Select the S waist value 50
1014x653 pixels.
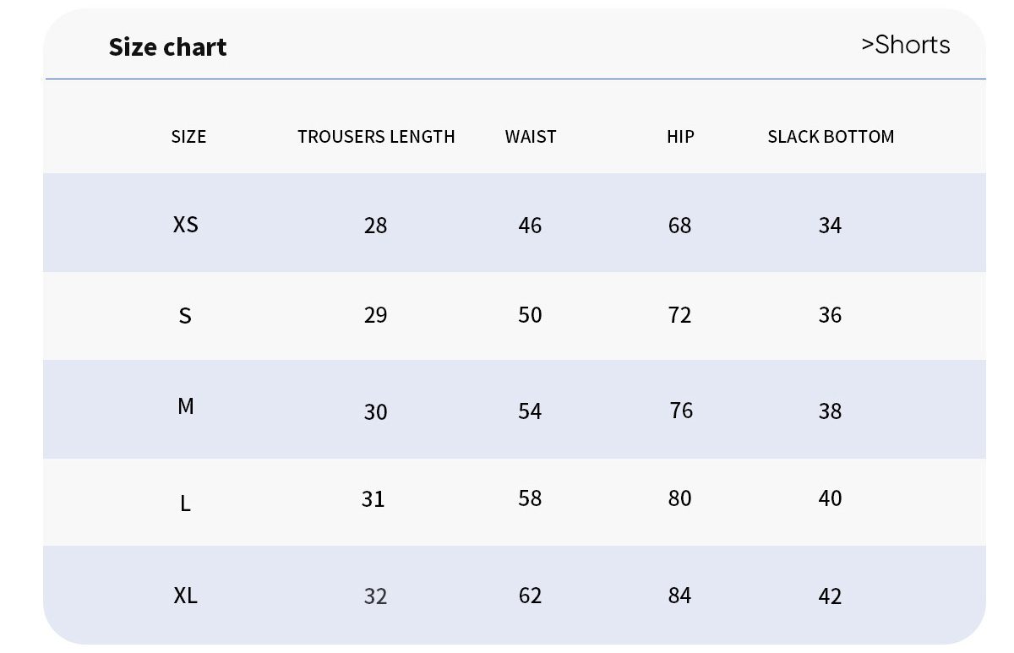click(530, 315)
